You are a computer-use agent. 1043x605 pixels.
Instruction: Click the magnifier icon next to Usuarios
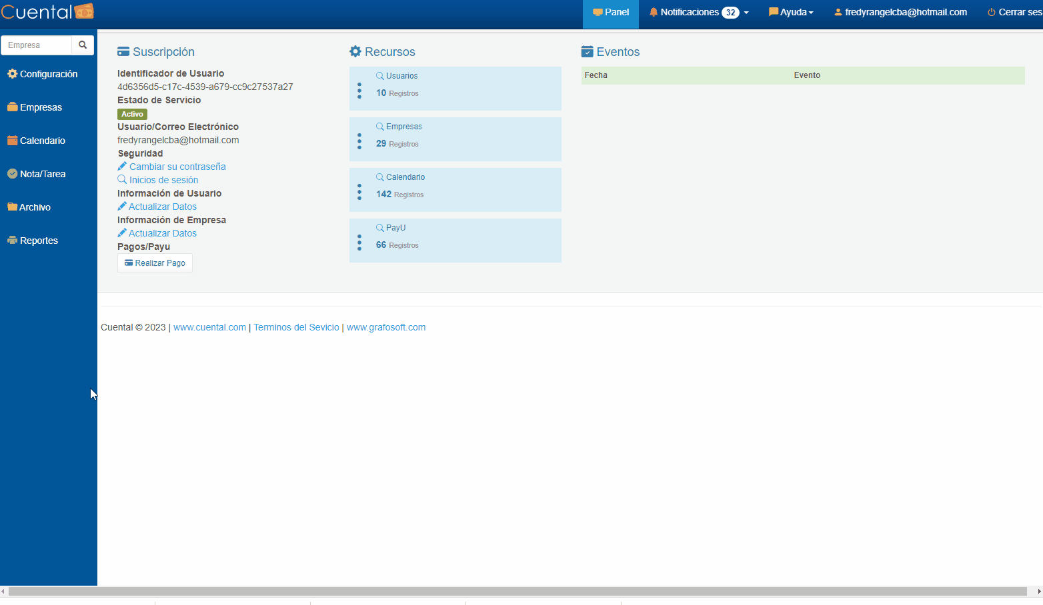tap(379, 76)
